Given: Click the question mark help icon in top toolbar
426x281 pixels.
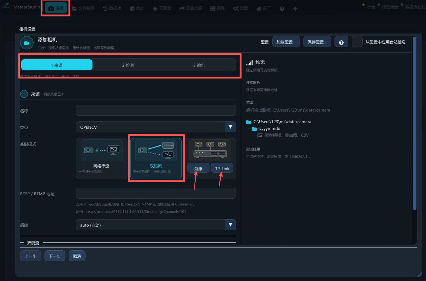Looking at the screenshot, I should coord(282,8).
